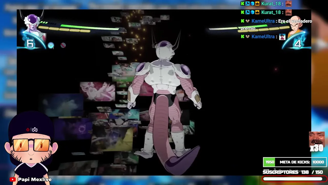Click the 'META DE KICKS:' label
Screen dimensions: 328x185
coord(295,162)
